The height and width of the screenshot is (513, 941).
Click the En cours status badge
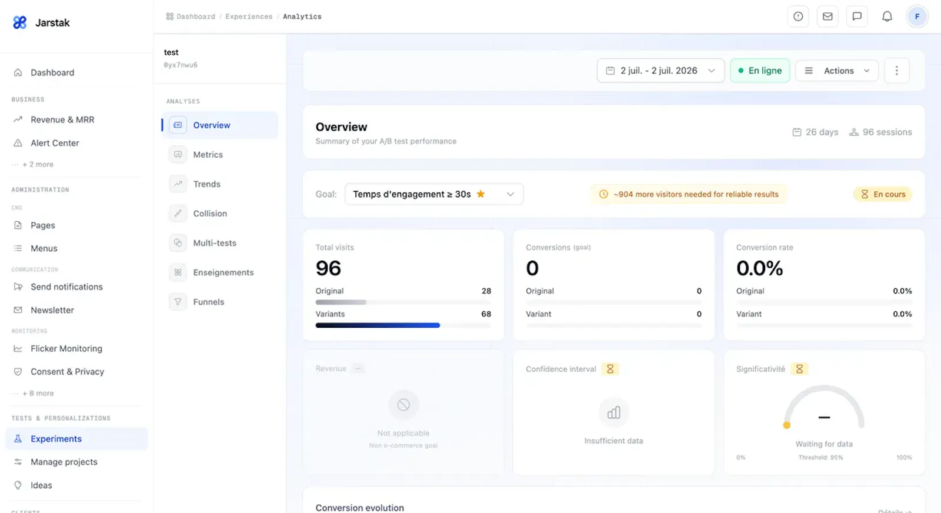point(883,194)
